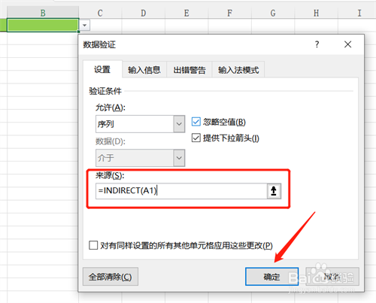Switch to the 输入法模式 tab

[238, 70]
